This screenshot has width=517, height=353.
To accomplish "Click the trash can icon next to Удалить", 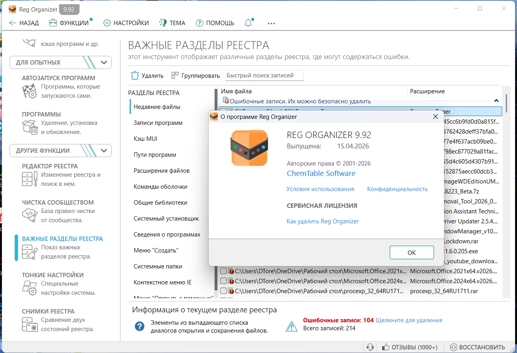I will [x=135, y=75].
